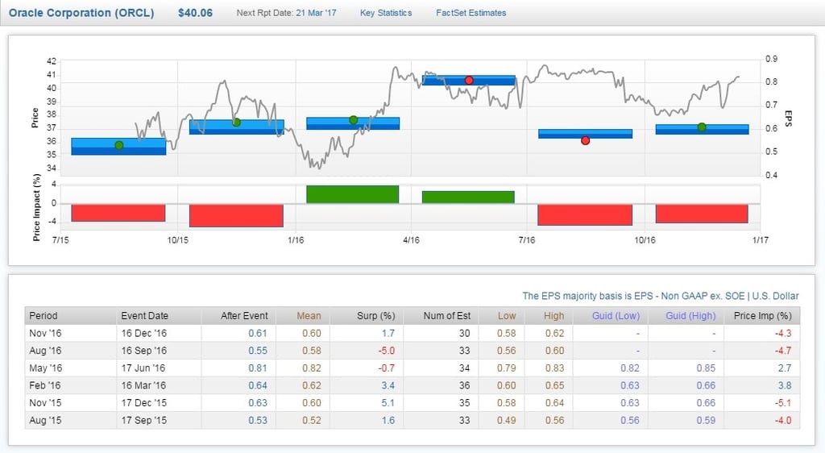
Task: Click event date 16 Mar '16
Action: tap(143, 385)
